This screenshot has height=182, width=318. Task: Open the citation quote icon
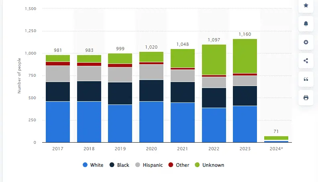pos(306,79)
